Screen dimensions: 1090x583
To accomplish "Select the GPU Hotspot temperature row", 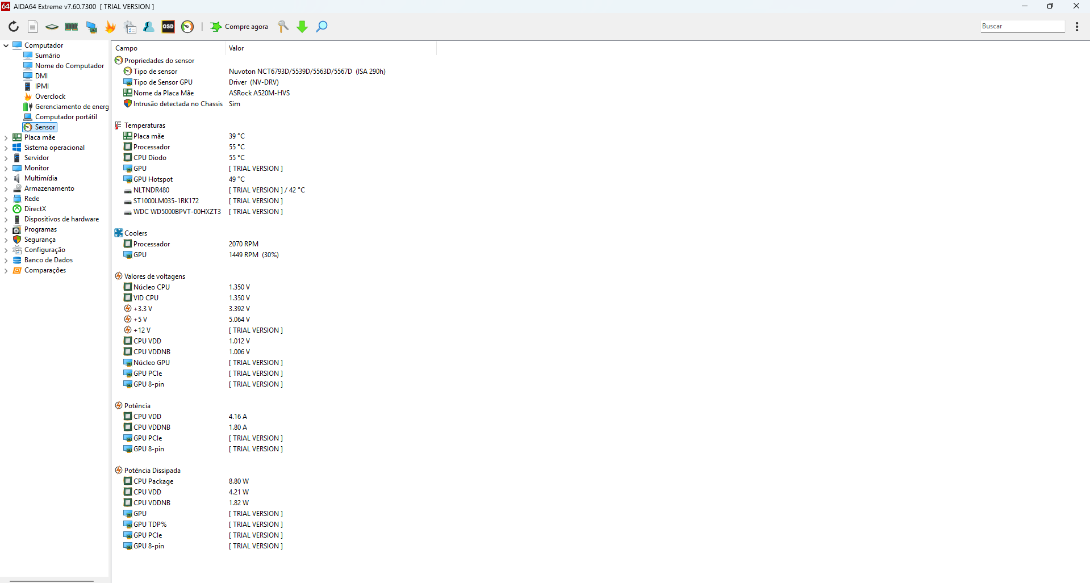I will tap(184, 179).
